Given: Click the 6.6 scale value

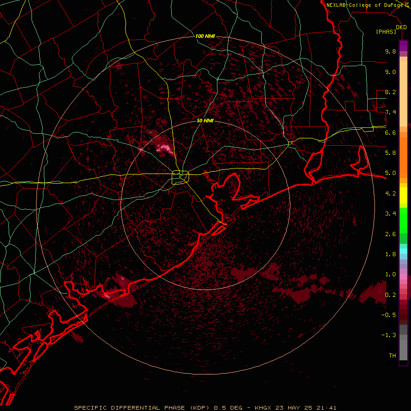Looking at the screenshot, I should [x=390, y=132].
